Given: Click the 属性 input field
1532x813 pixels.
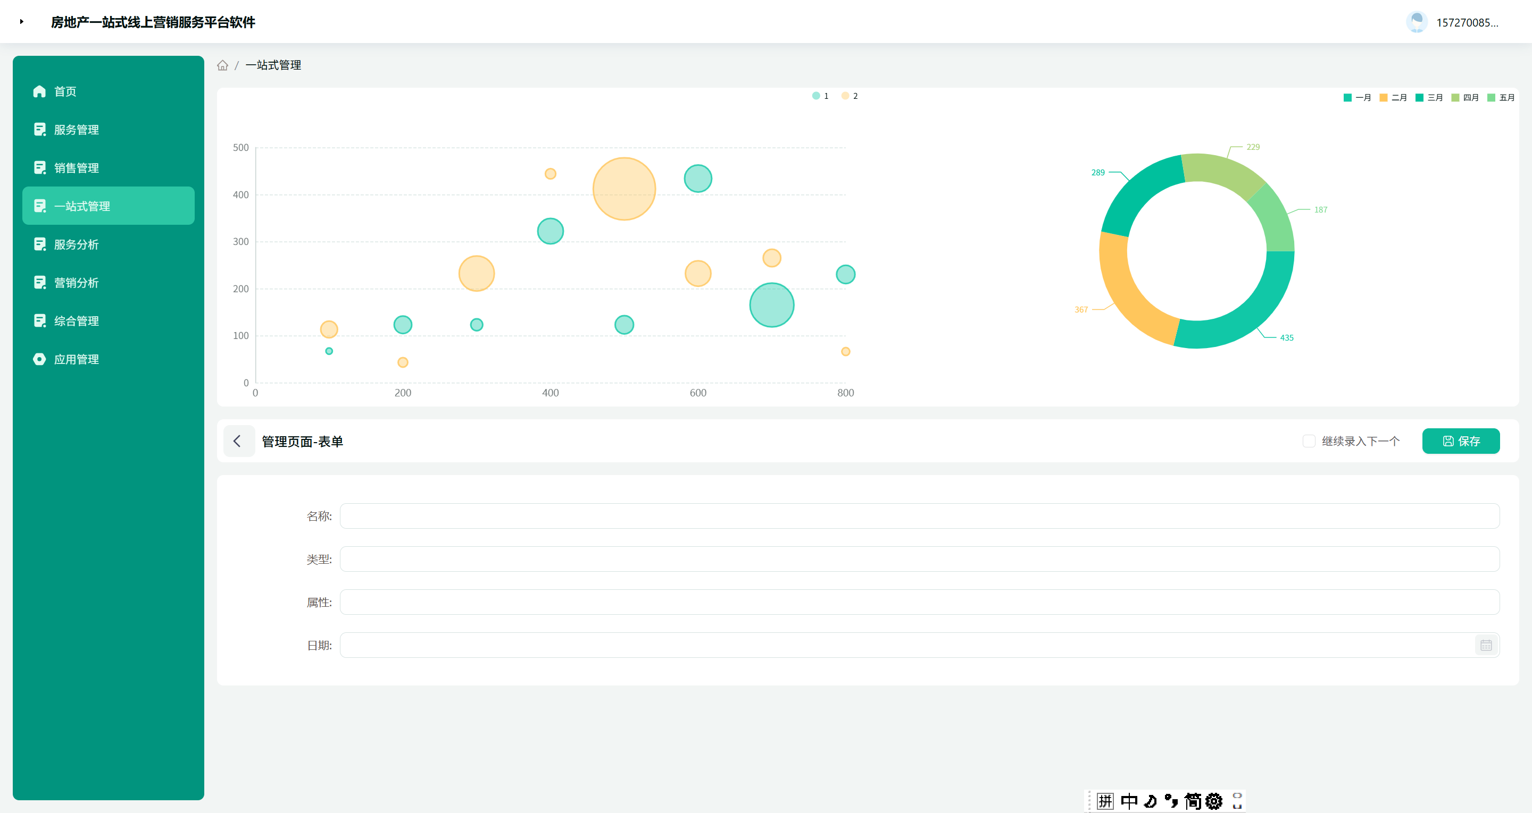Looking at the screenshot, I should pyautogui.click(x=919, y=602).
